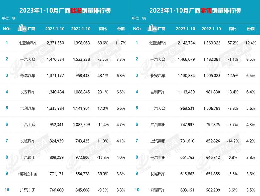Viewport: 260px width, 196px height.
Task: Click growth value 43.1%
Action: pos(103,76)
